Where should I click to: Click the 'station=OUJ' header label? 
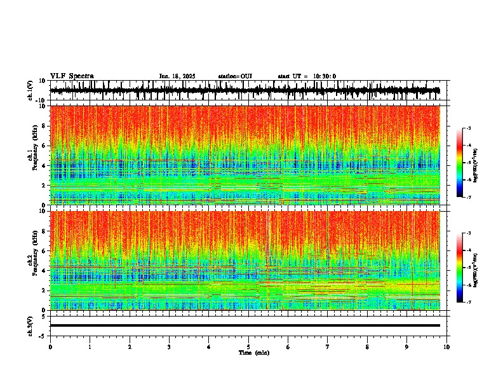coord(235,76)
